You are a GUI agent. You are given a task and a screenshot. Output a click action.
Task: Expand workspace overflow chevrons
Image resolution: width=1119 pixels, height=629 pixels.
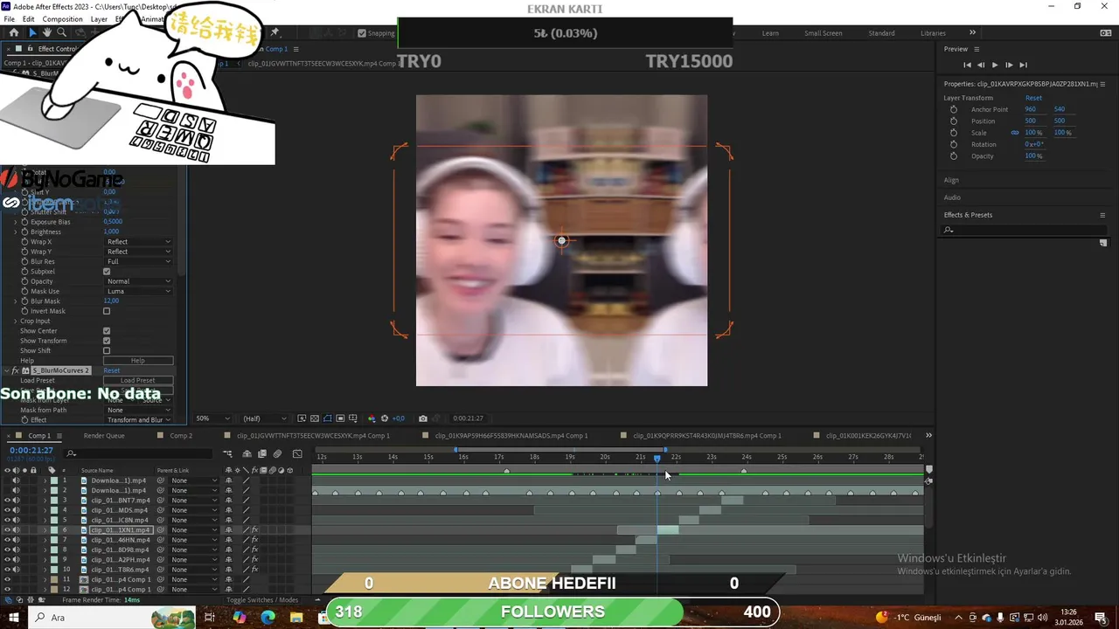[x=972, y=32]
